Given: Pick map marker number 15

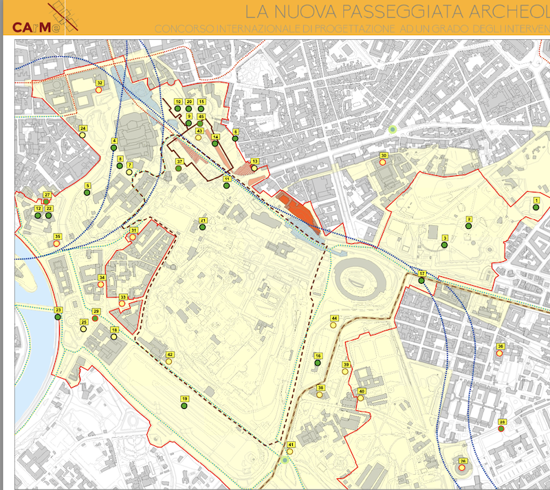Looking at the screenshot, I should point(201,109).
